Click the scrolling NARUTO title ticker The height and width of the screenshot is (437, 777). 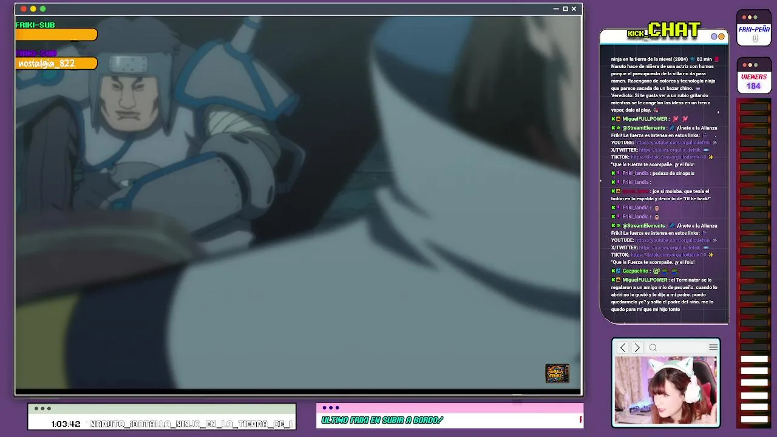point(192,424)
